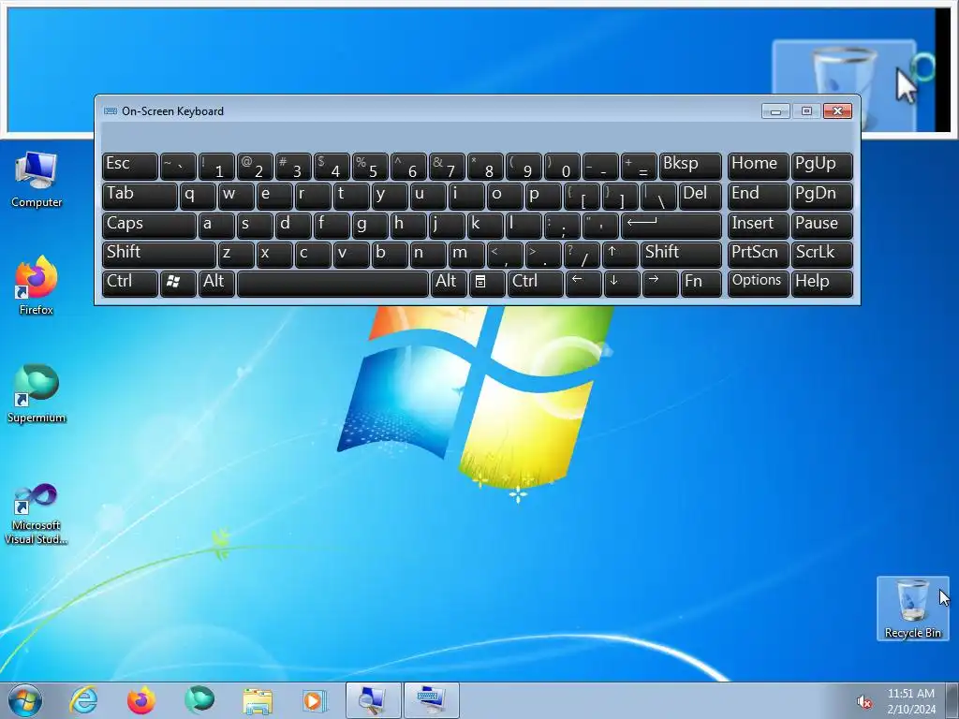Click the semicolon key
The image size is (959, 719).
(x=562, y=225)
